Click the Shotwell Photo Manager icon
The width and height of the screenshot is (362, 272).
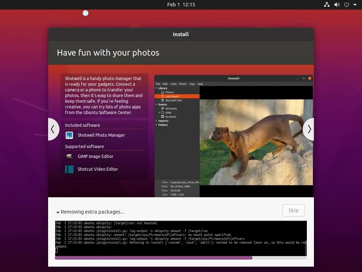tap(69, 135)
